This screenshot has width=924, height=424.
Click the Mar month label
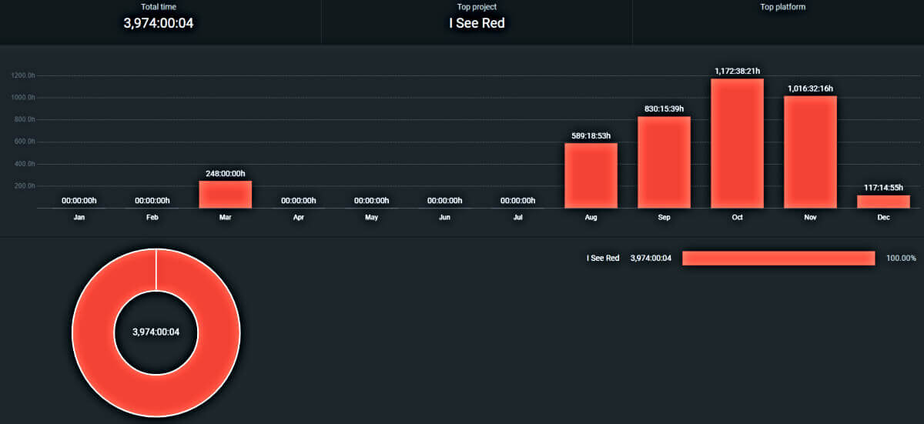click(x=226, y=218)
